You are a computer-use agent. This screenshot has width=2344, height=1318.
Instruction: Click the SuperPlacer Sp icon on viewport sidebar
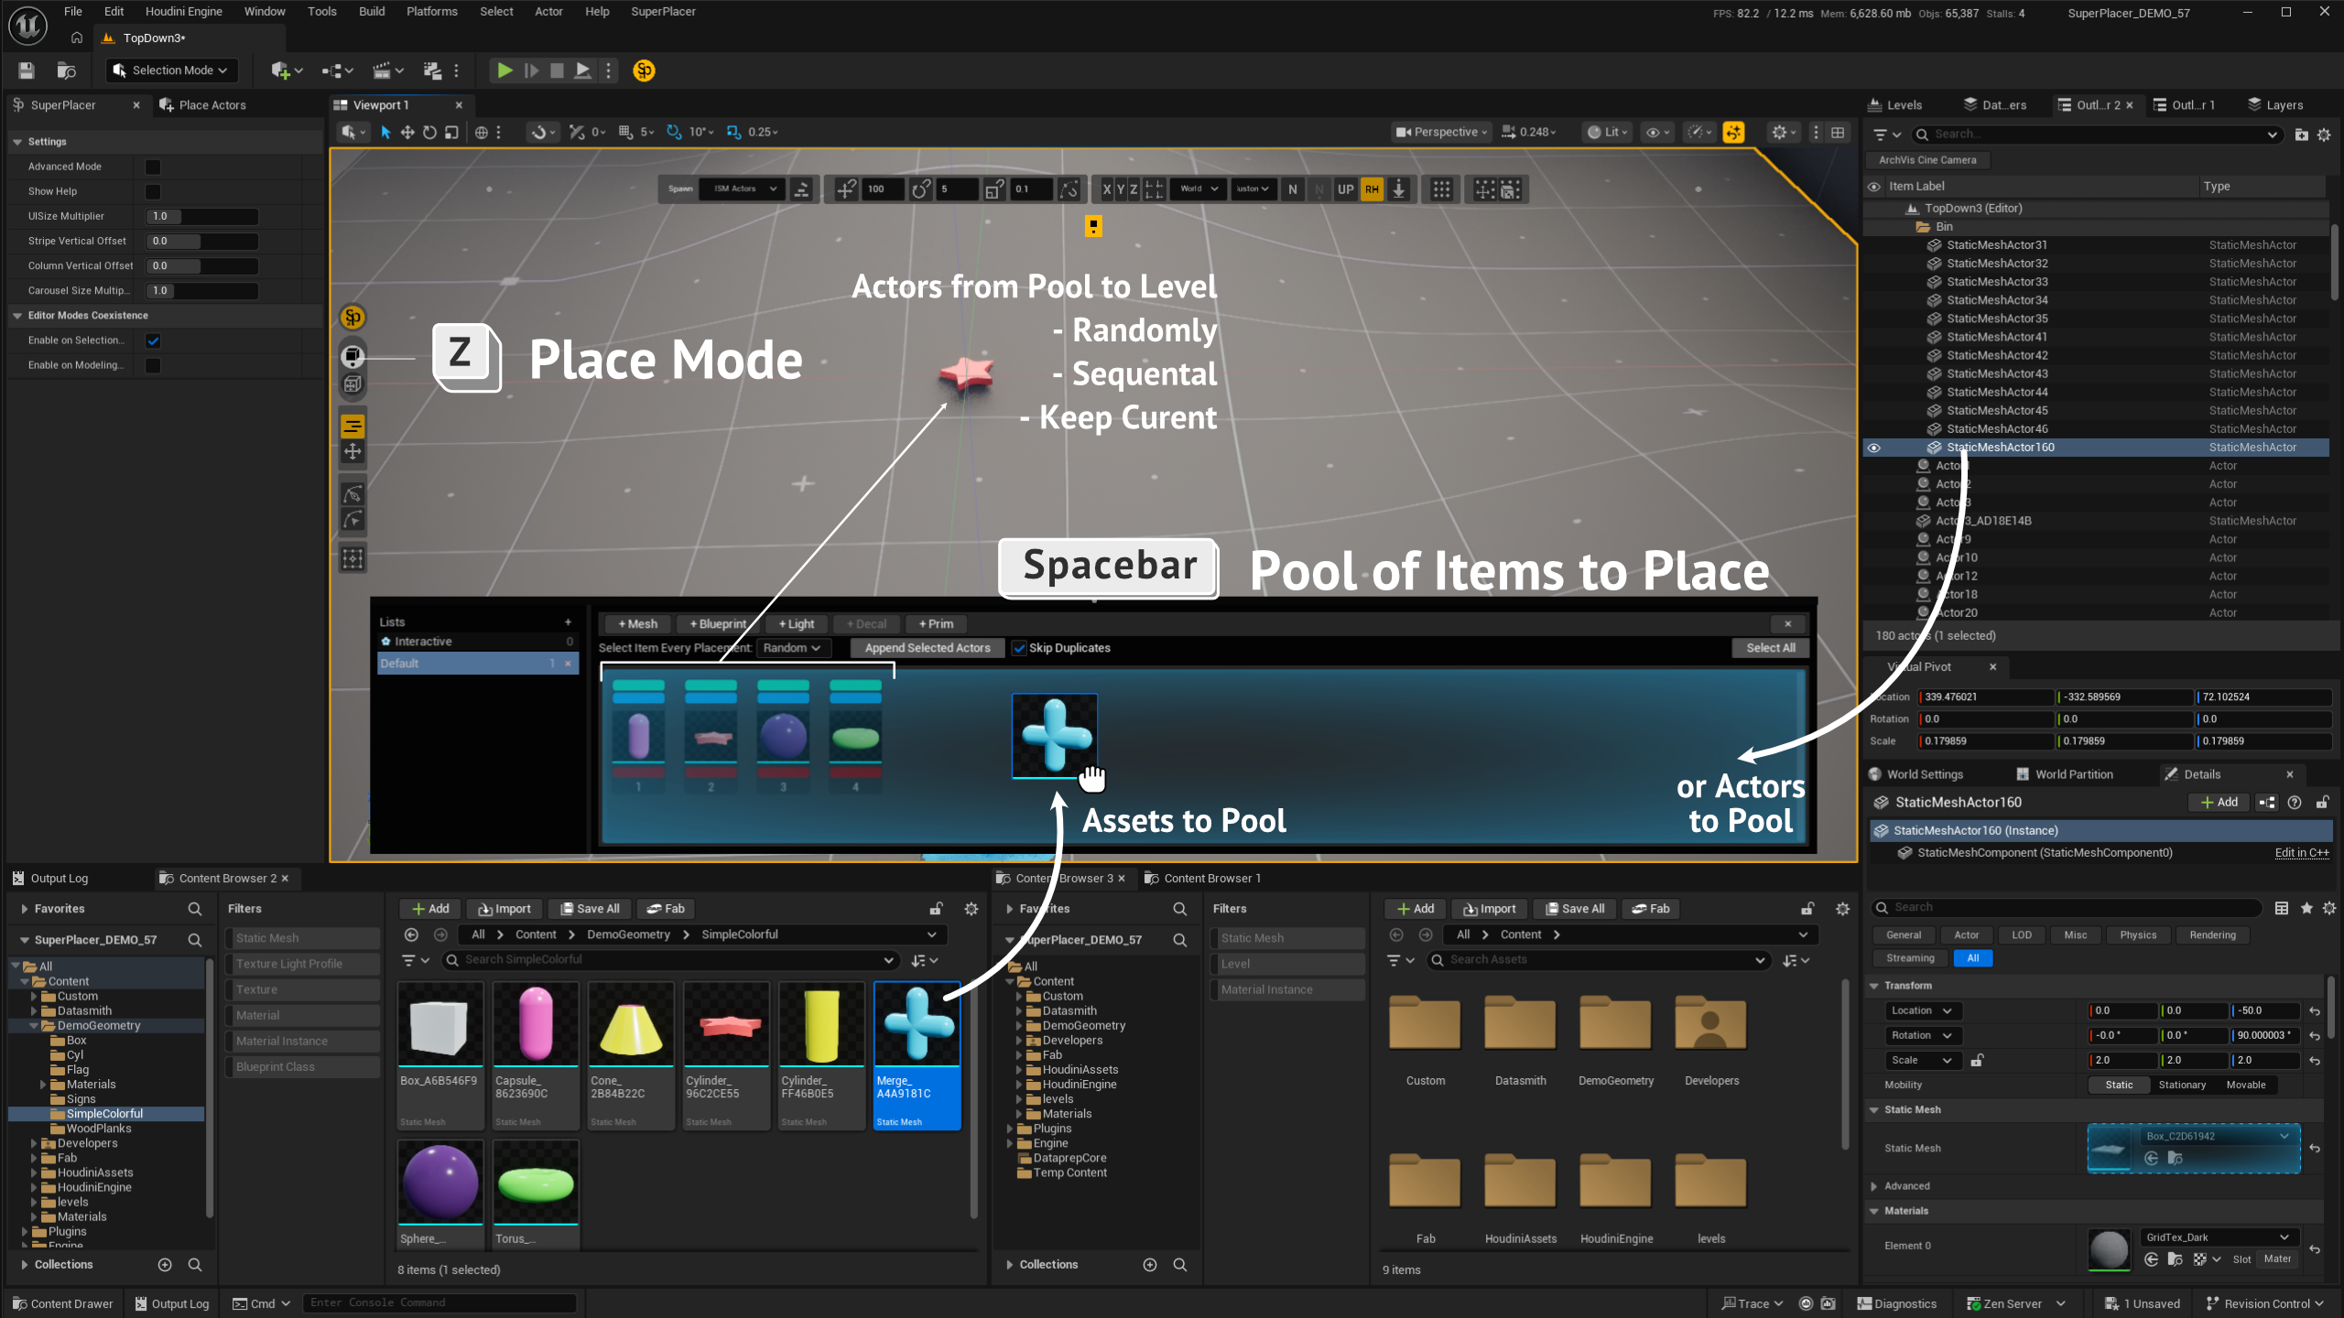point(353,318)
